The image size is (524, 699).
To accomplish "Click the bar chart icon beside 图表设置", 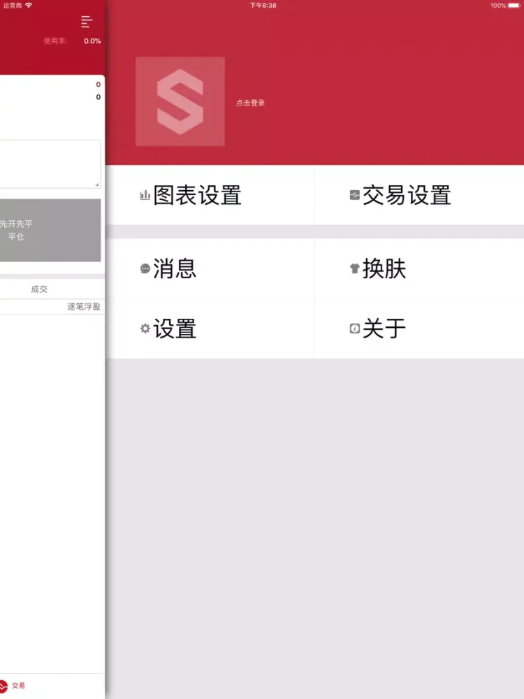I will (145, 195).
